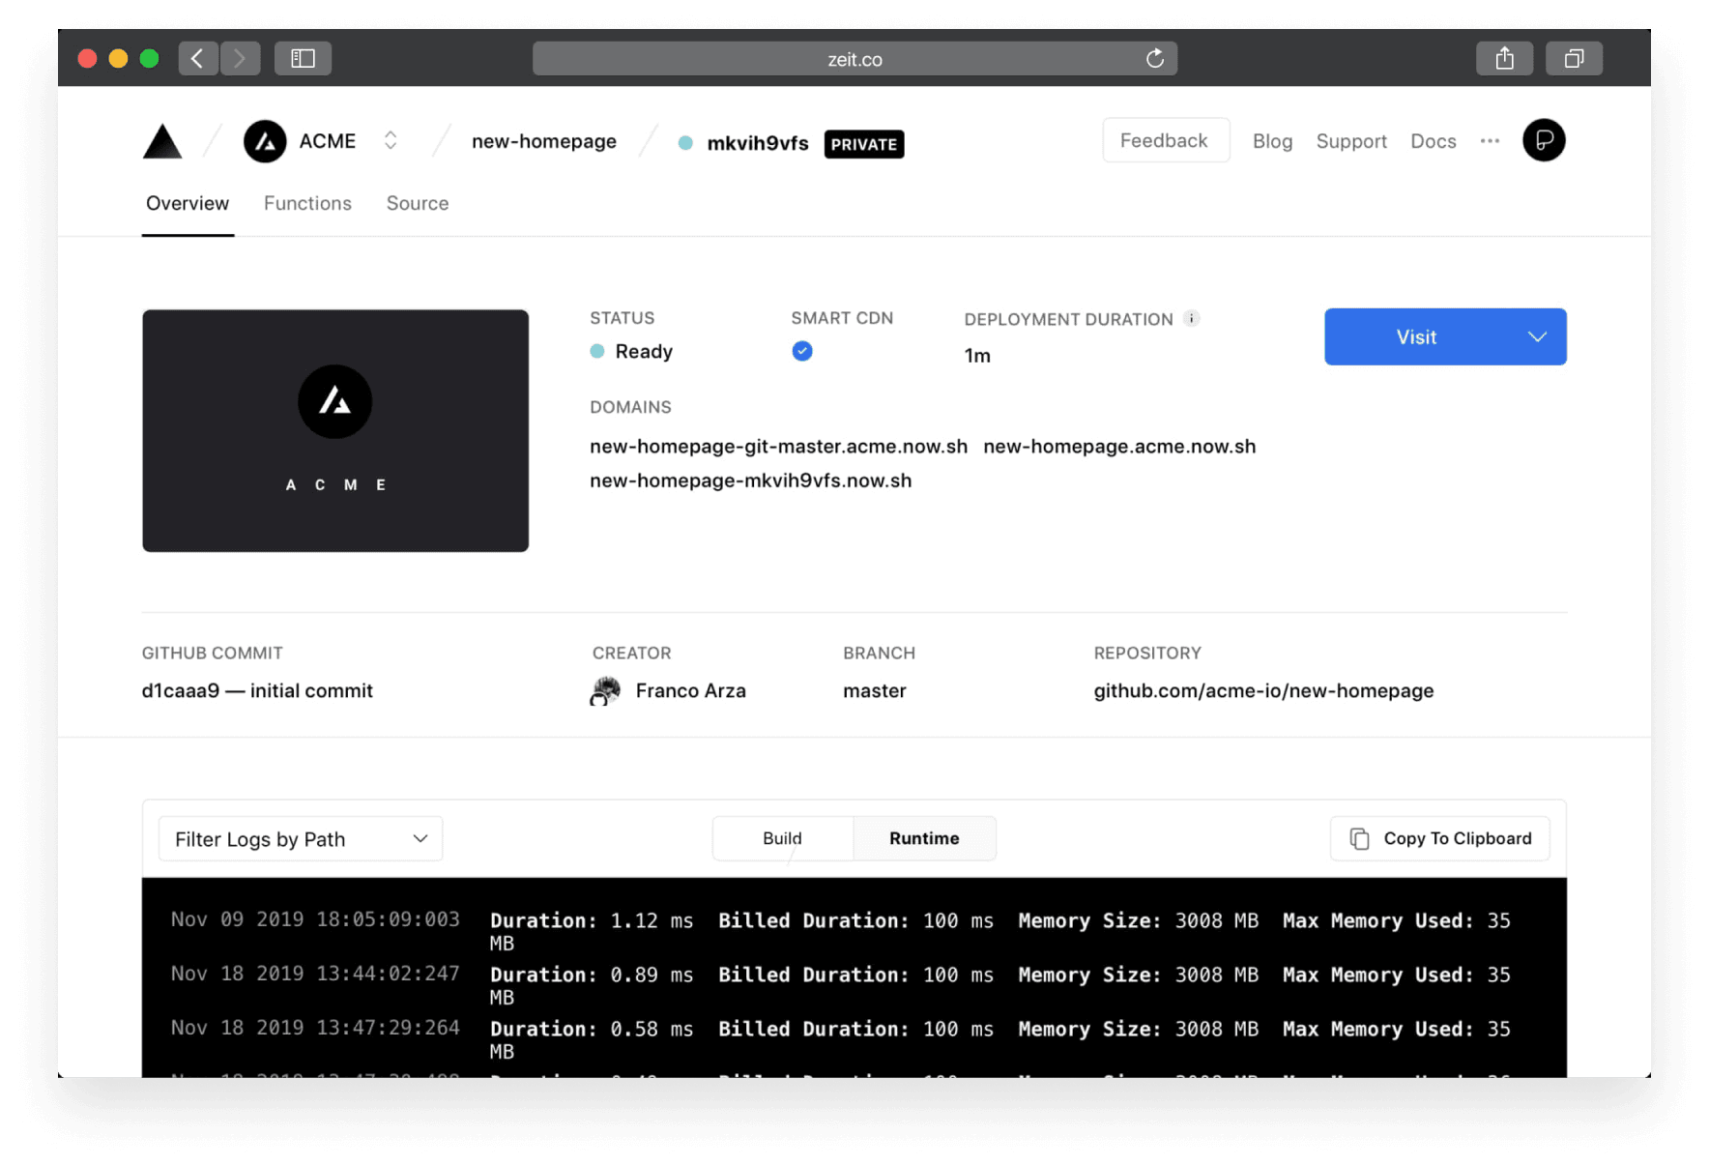The image size is (1709, 1165).
Task: Open the team switcher chevron beside ACME
Action: tap(391, 140)
